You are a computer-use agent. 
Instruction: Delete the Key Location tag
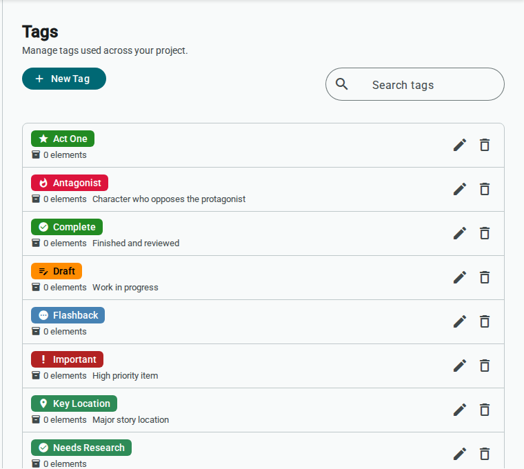(485, 410)
